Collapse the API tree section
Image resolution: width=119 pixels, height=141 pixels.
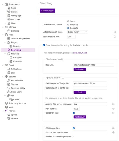(x=5, y=96)
